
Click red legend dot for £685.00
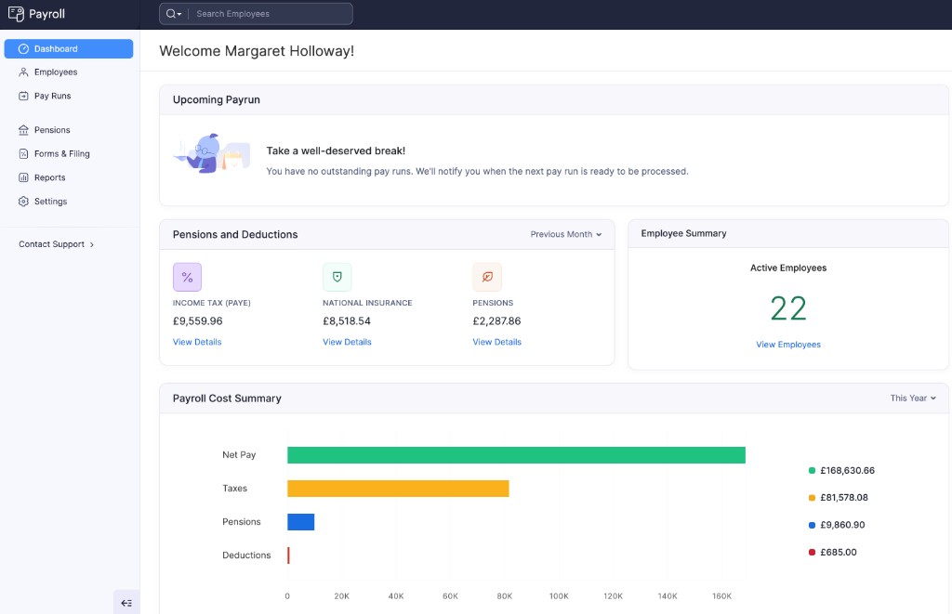pos(812,553)
